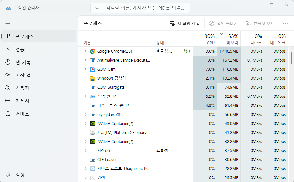Expand the 검색 process group
The height and width of the screenshot is (182, 294).
pos(85,177)
